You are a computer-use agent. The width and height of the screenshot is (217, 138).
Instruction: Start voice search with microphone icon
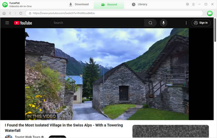click(163, 23)
